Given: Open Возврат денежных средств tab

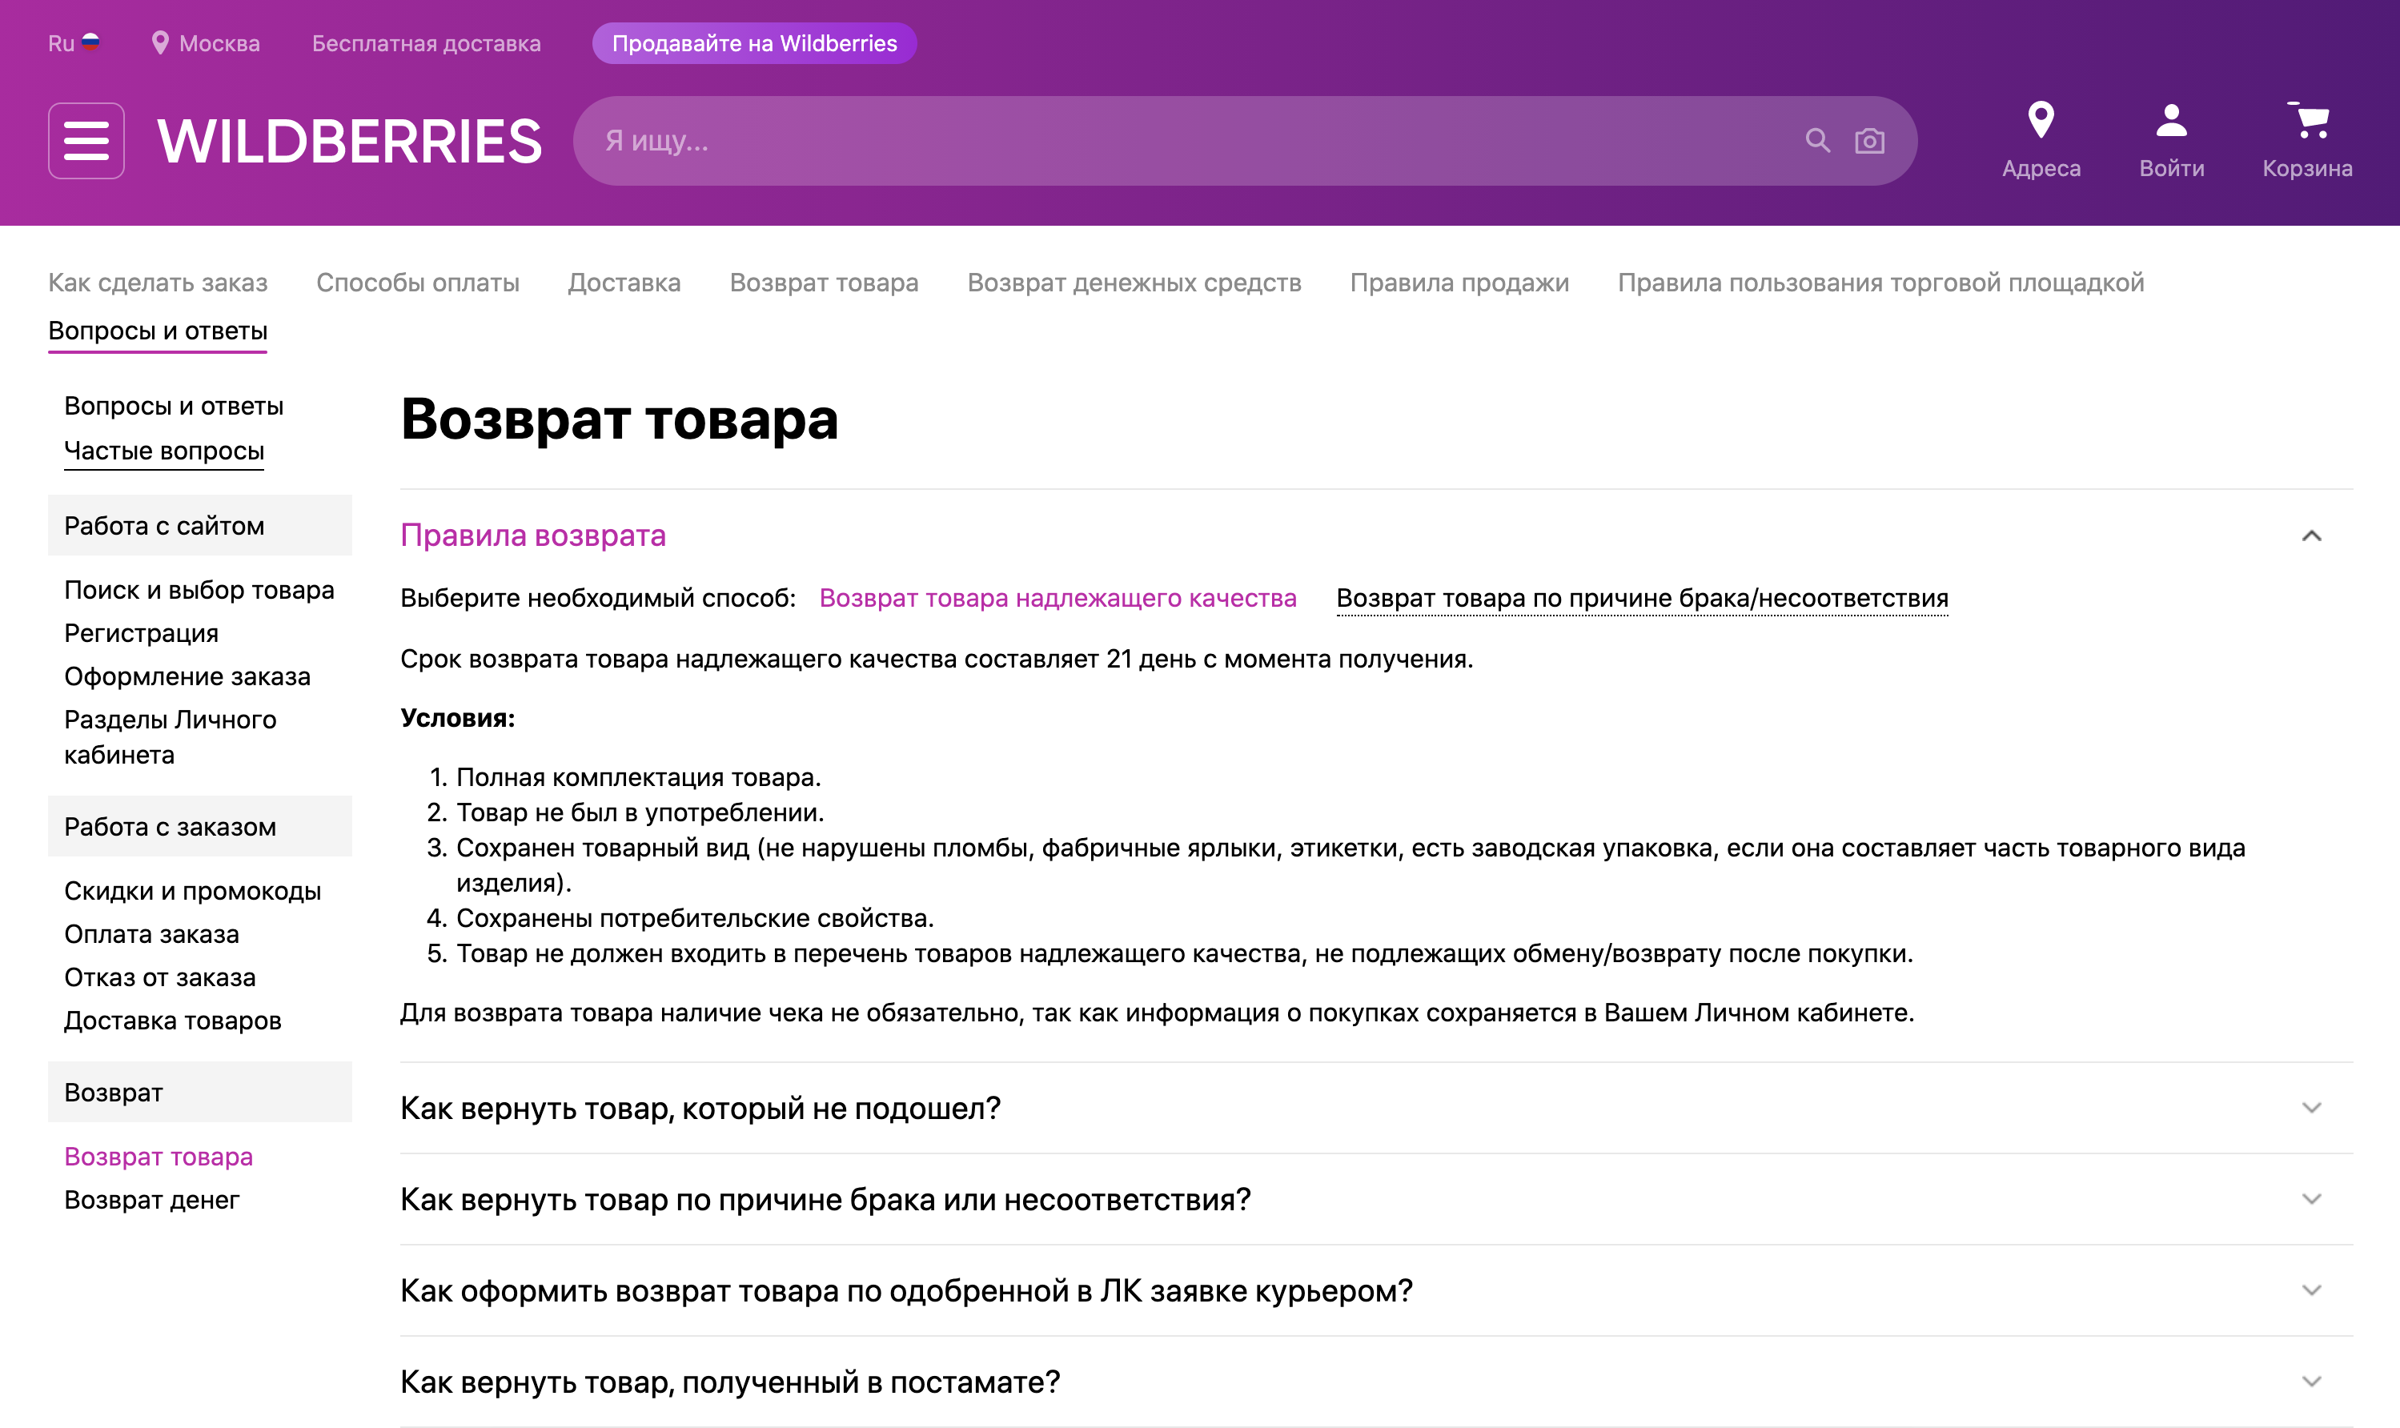Looking at the screenshot, I should click(1134, 283).
